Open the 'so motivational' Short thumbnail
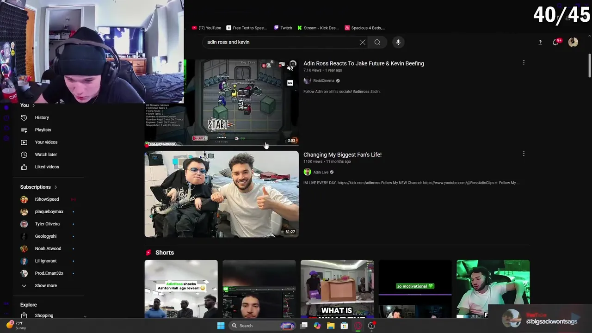Image resolution: width=592 pixels, height=333 pixels. click(x=415, y=289)
